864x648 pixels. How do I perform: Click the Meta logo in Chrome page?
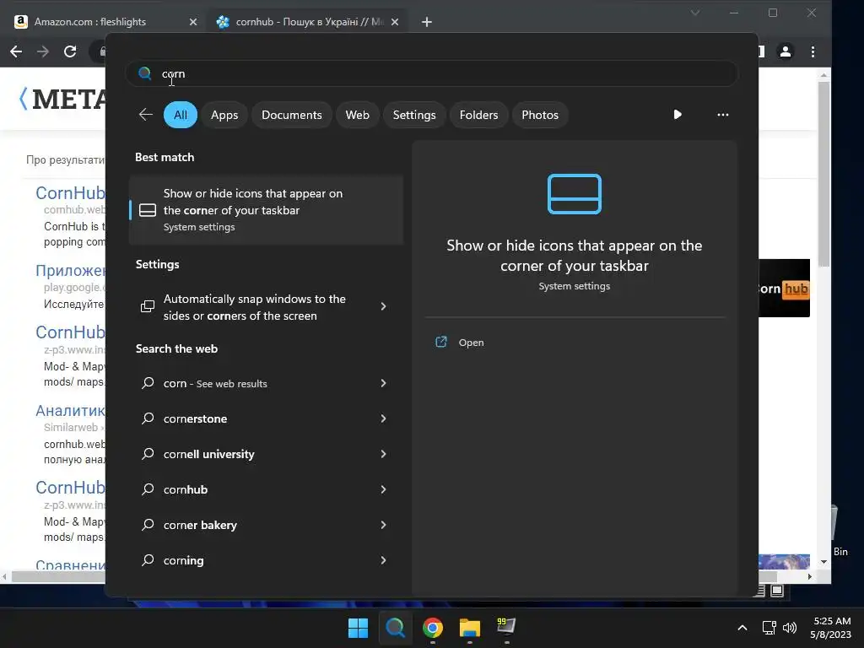[x=62, y=100]
